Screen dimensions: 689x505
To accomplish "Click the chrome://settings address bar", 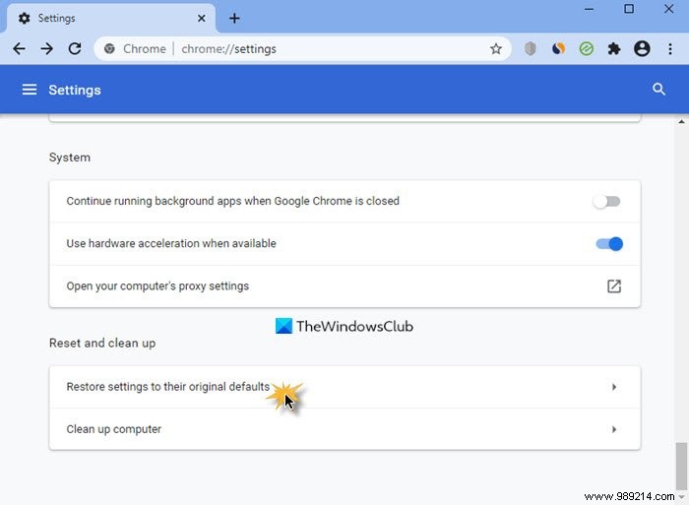I will pos(302,49).
